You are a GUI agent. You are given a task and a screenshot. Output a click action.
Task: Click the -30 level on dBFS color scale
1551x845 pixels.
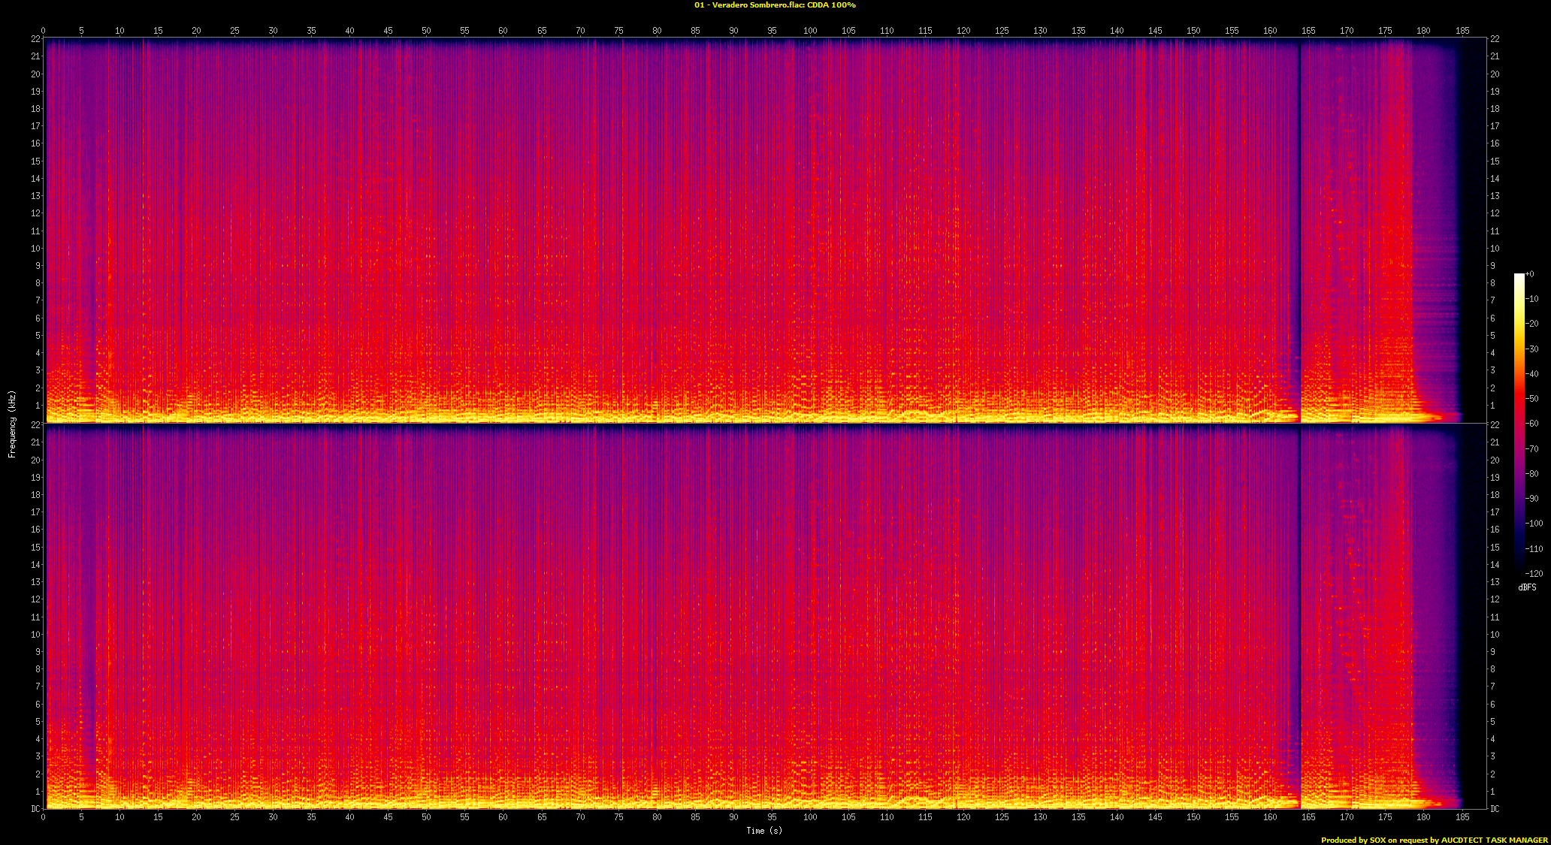[1532, 349]
